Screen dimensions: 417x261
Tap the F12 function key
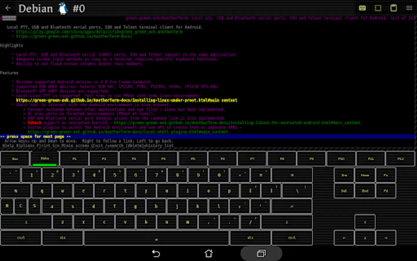coord(400,159)
